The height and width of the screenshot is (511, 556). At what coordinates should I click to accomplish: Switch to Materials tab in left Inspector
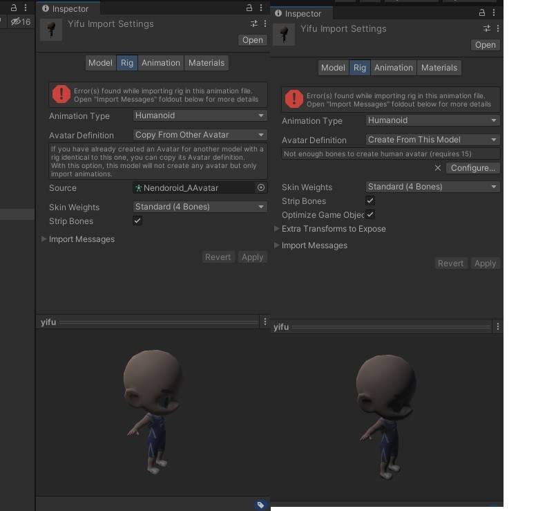pos(207,63)
